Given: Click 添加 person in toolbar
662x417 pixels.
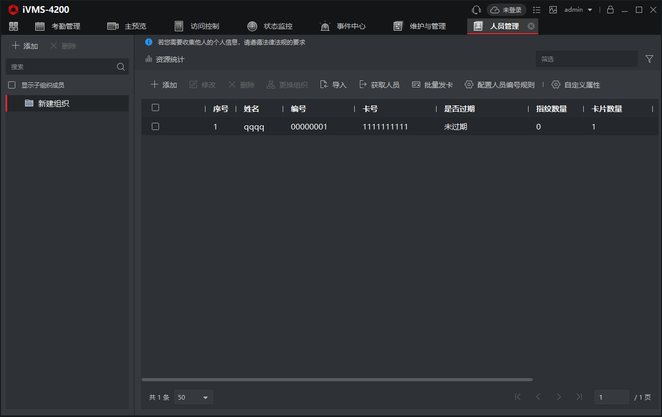Looking at the screenshot, I should (164, 85).
